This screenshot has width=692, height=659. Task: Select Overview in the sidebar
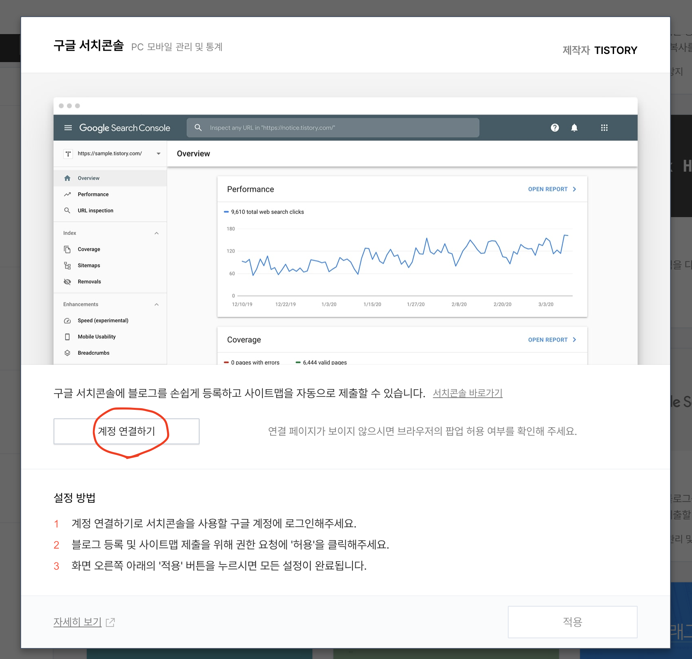[x=110, y=178]
